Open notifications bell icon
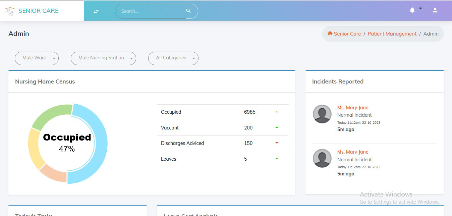Viewport: 452px width, 216px height. 412,10
